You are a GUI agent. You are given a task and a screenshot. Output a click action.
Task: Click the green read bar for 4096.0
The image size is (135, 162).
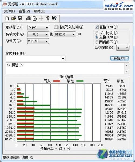[x=49, y=135]
